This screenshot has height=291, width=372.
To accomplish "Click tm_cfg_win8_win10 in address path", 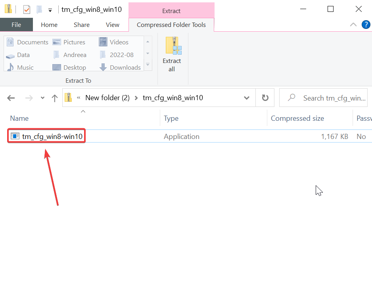I will (173, 98).
